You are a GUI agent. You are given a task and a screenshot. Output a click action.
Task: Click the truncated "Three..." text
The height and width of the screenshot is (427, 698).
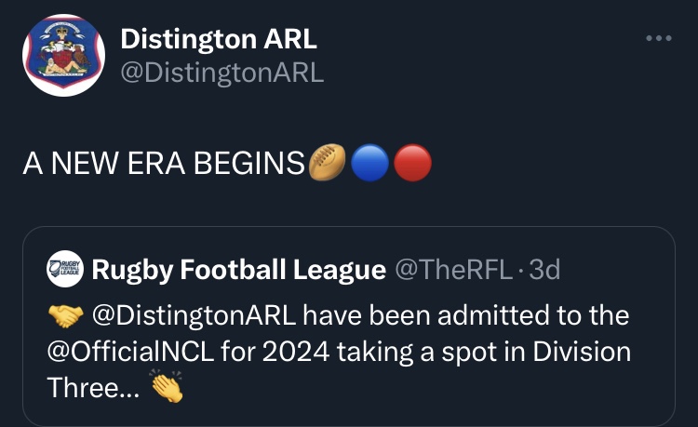(x=93, y=388)
